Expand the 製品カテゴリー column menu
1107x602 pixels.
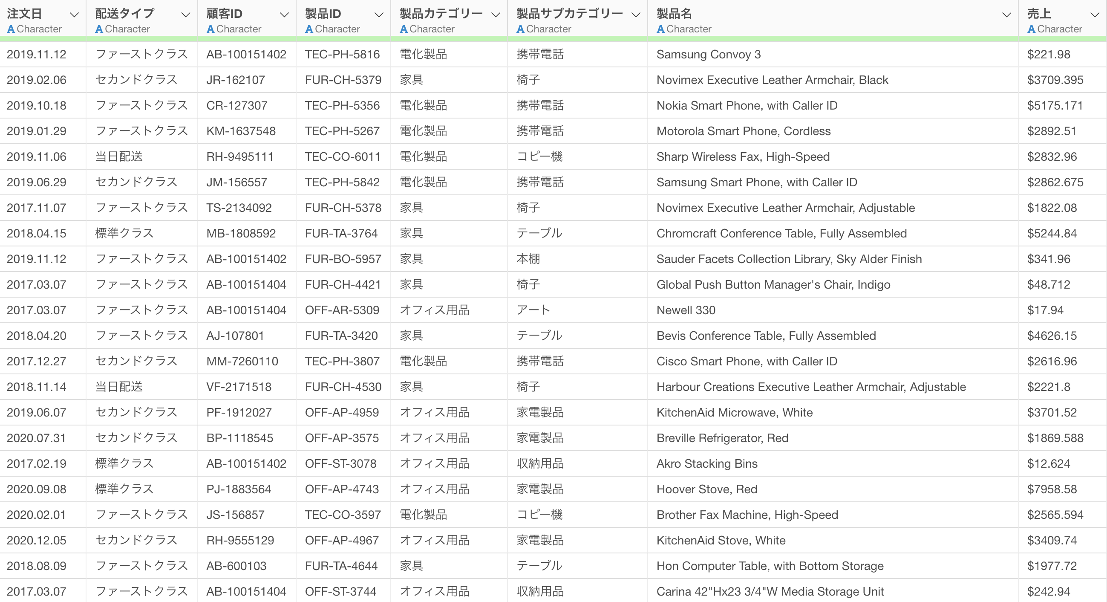point(496,15)
